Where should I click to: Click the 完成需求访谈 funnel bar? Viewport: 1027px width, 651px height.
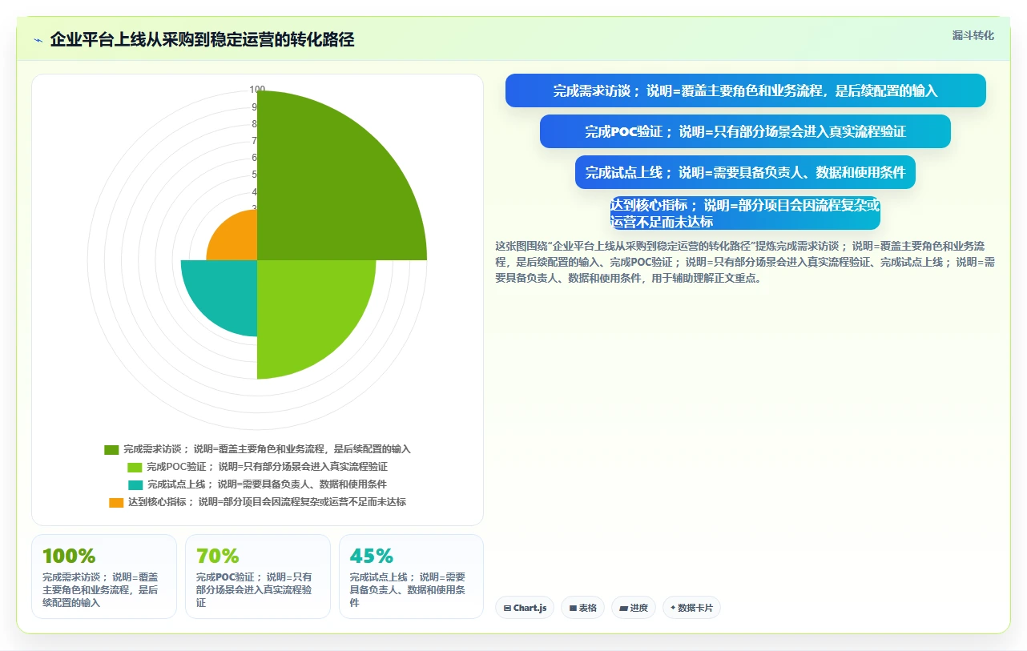pyautogui.click(x=745, y=90)
